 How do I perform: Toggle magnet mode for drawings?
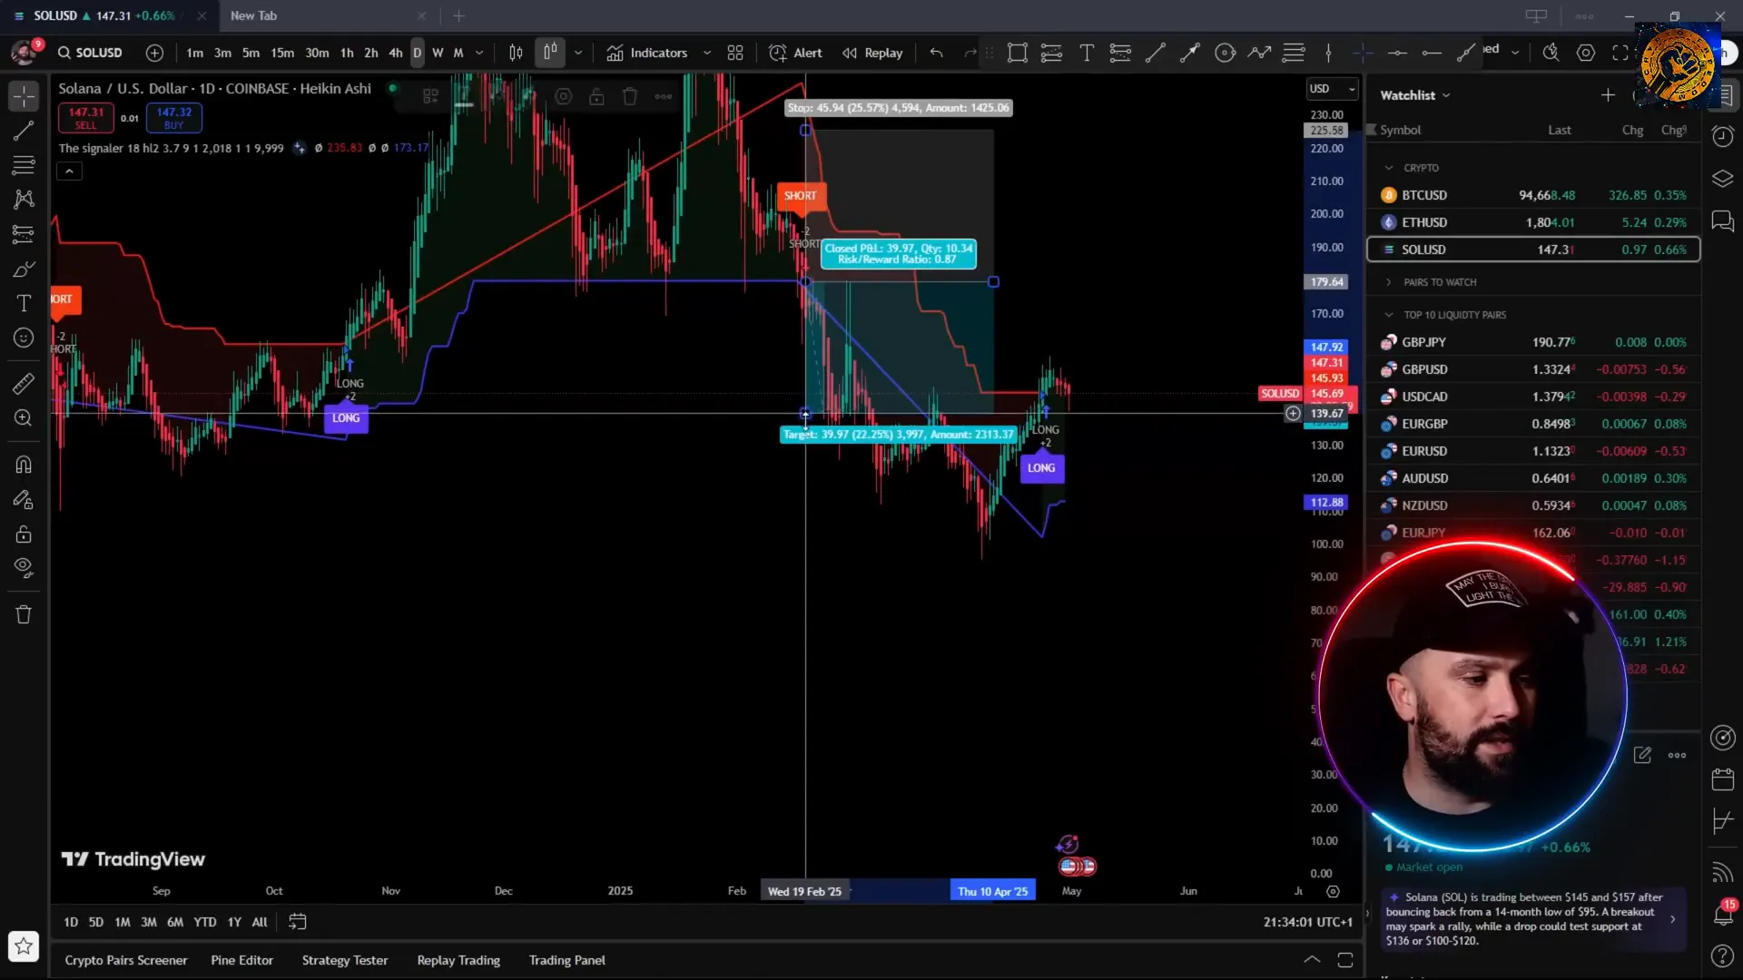tap(24, 465)
